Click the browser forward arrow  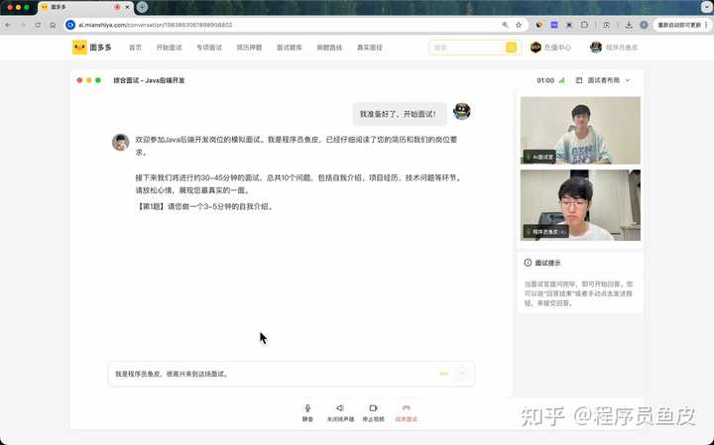[x=23, y=25]
